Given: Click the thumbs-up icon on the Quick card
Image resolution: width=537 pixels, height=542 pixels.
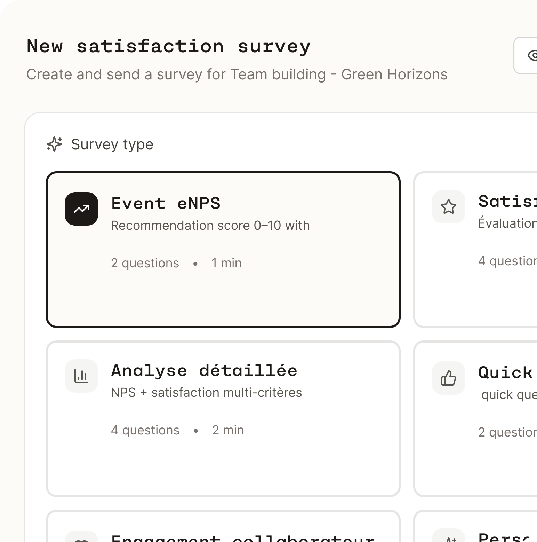Looking at the screenshot, I should pyautogui.click(x=448, y=378).
